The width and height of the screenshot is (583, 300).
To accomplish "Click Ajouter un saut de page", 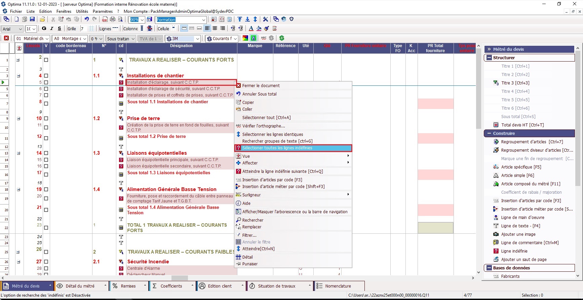I will click(x=524, y=260).
